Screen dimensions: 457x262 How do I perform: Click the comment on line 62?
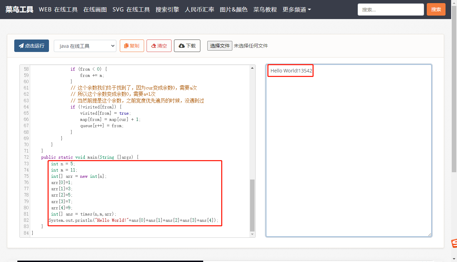point(113,94)
